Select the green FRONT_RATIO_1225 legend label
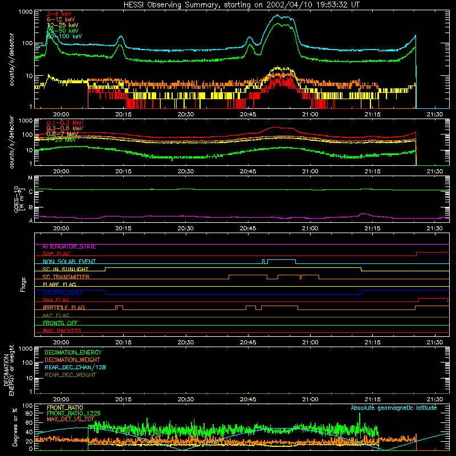This screenshot has height=456, width=456. tap(74, 414)
